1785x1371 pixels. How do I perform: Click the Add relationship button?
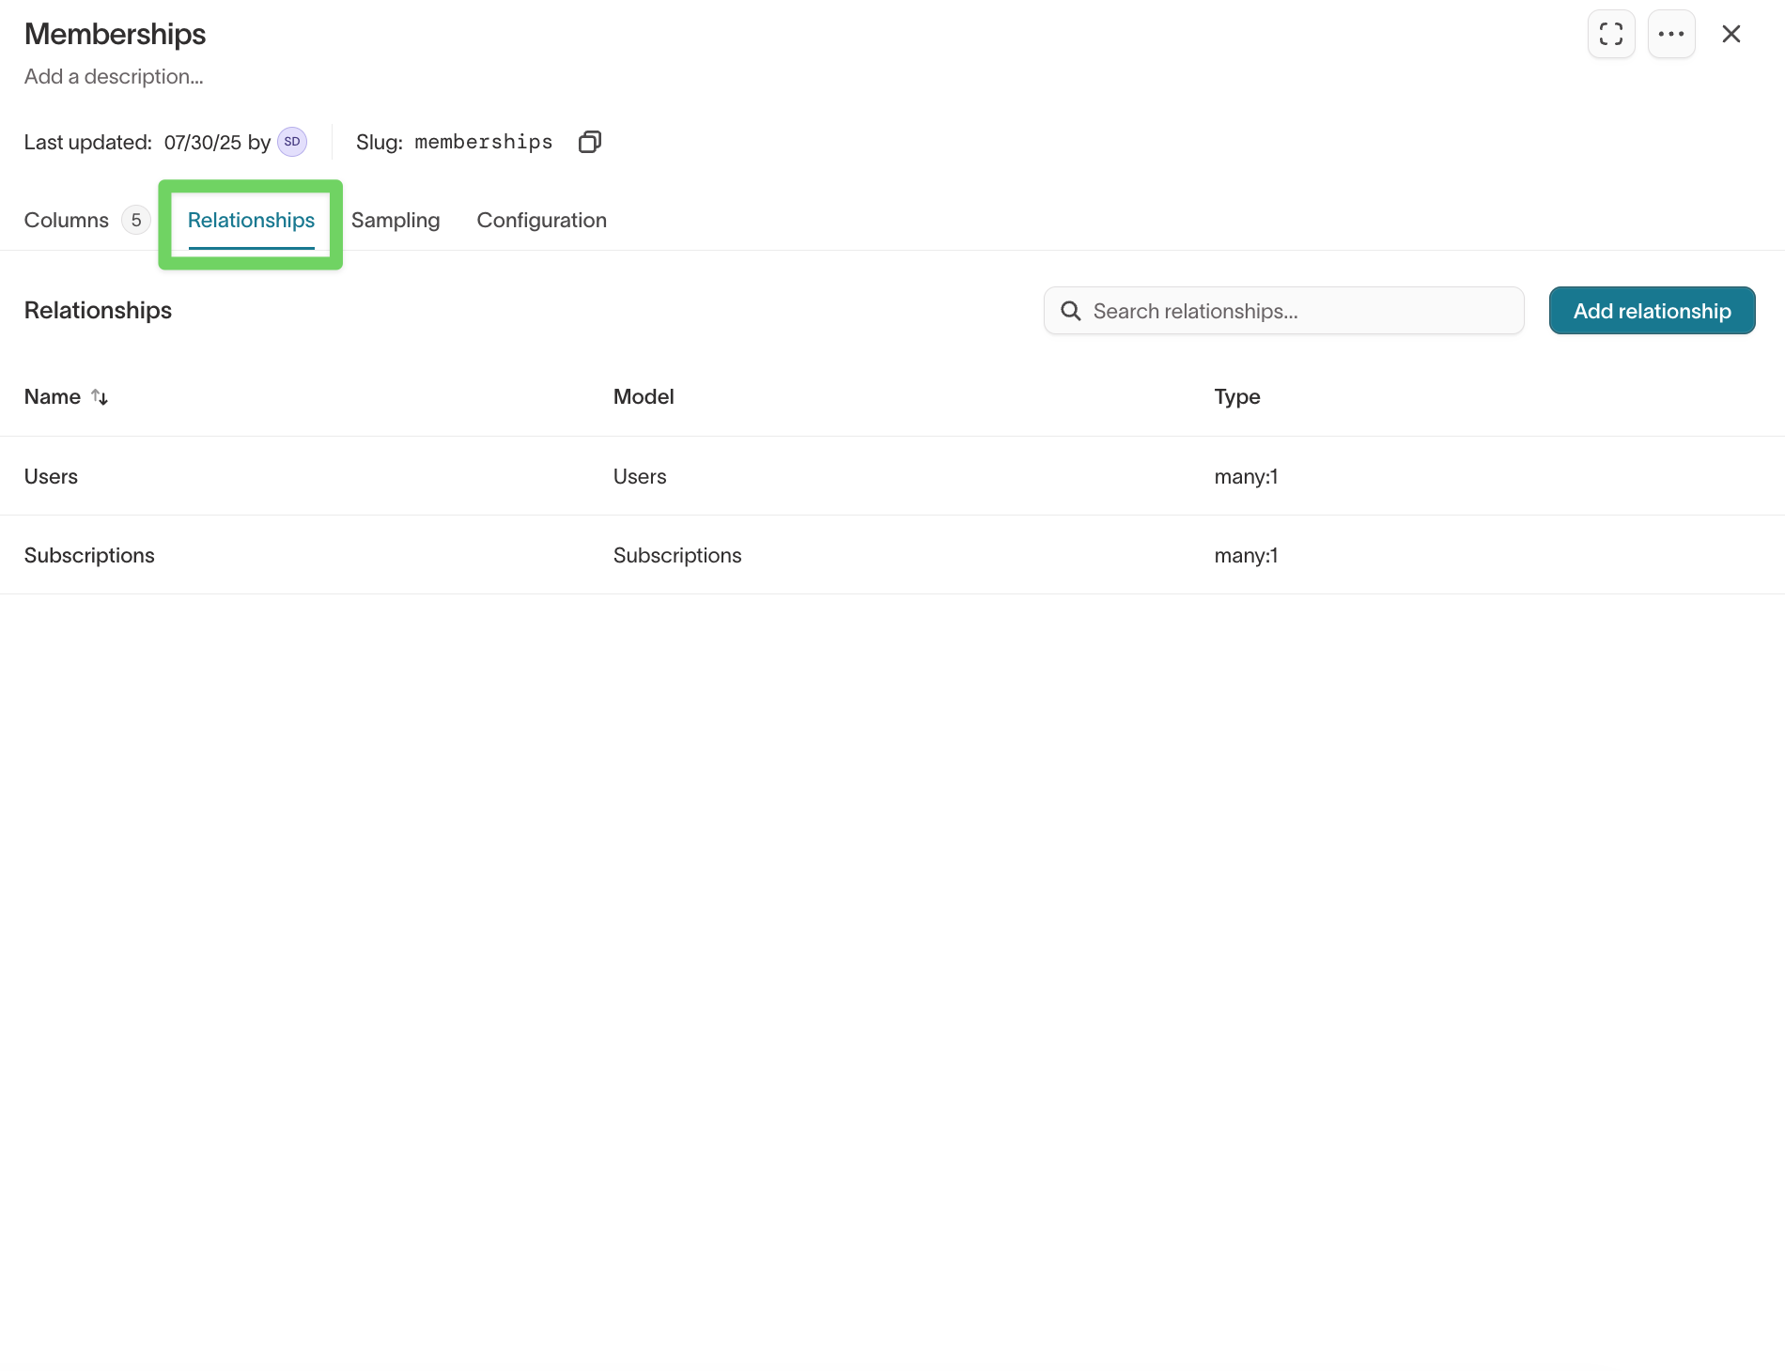coord(1651,310)
